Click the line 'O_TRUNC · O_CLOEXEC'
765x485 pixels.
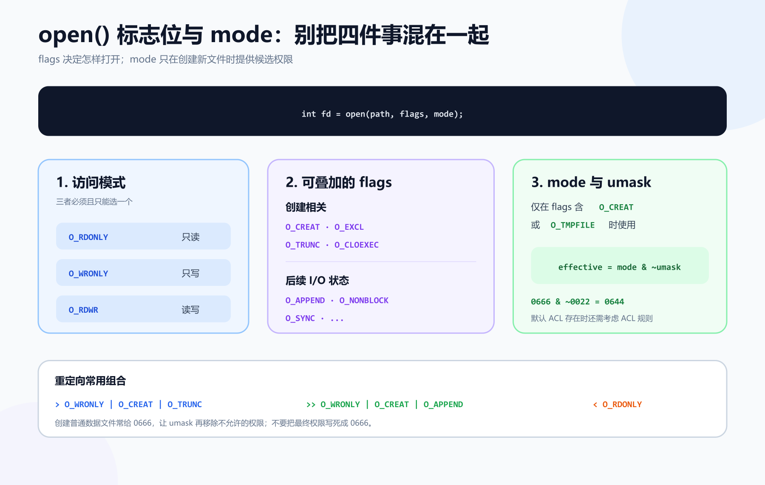coord(332,245)
